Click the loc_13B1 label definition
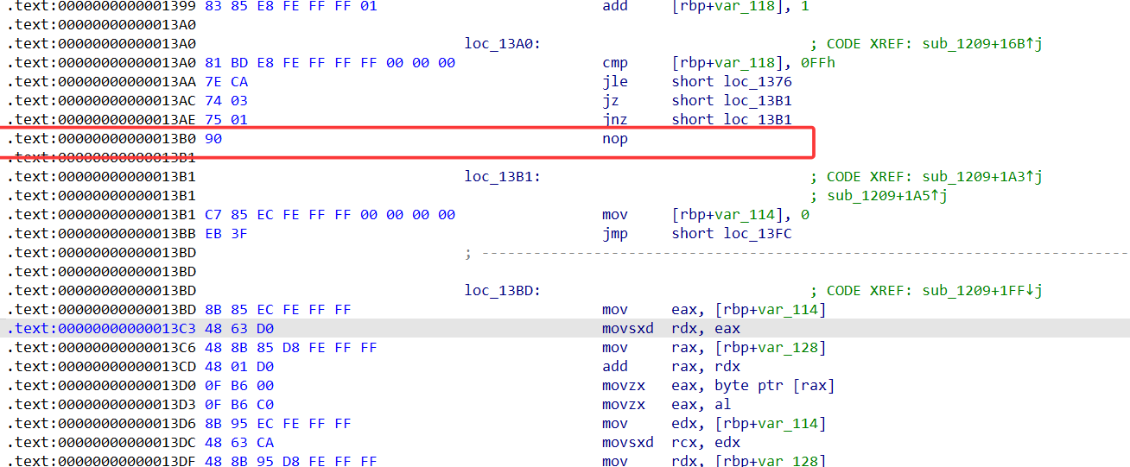Image resolution: width=1130 pixels, height=467 pixels. pyautogui.click(x=503, y=176)
